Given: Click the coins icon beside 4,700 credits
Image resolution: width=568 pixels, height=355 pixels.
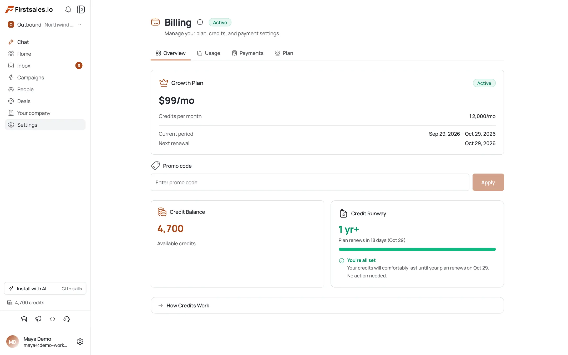Looking at the screenshot, I should click(x=10, y=303).
